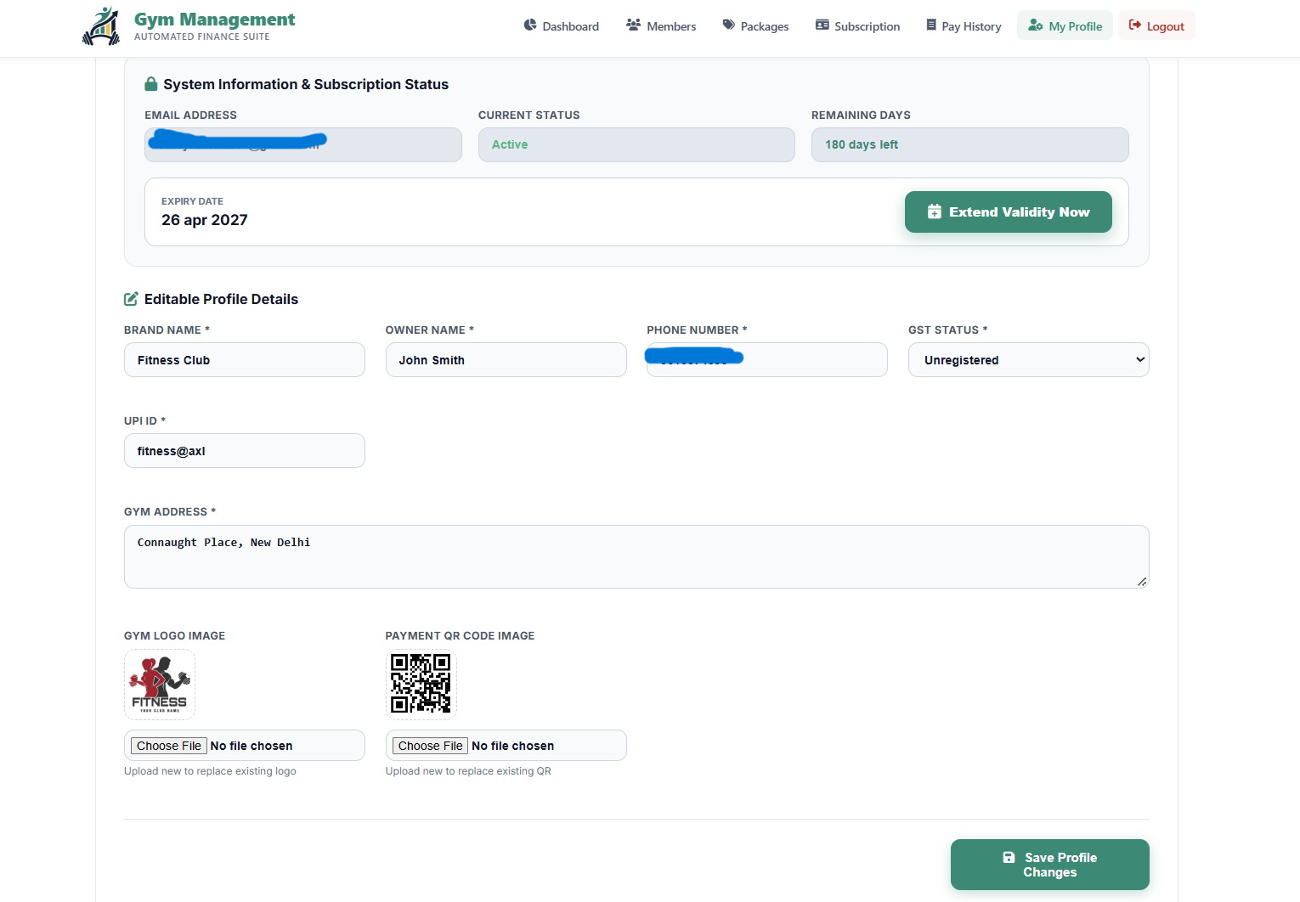Open the GST Status dropdown
This screenshot has height=902, width=1300.
tap(1028, 360)
